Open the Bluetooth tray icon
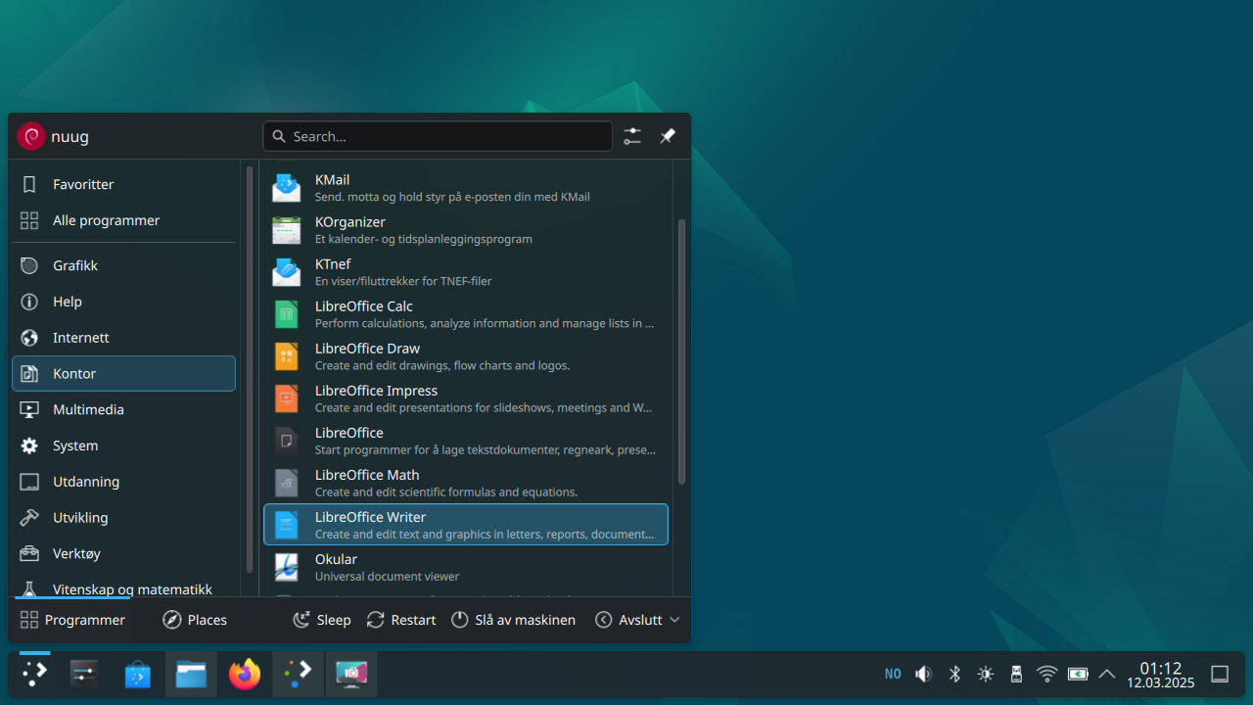The height and width of the screenshot is (705, 1253). click(x=954, y=674)
